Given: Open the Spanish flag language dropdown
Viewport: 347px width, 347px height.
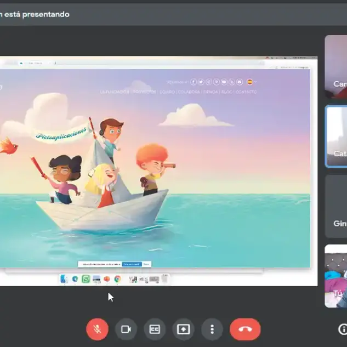Looking at the screenshot, I should point(252,82).
